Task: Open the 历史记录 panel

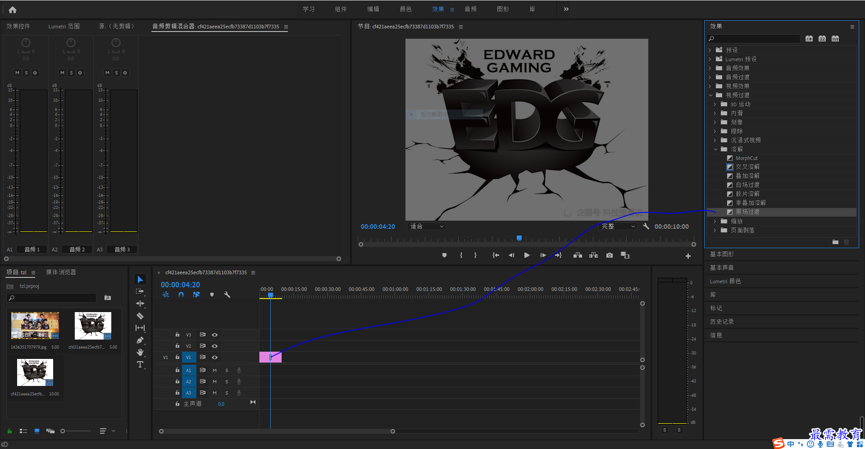Action: click(722, 322)
